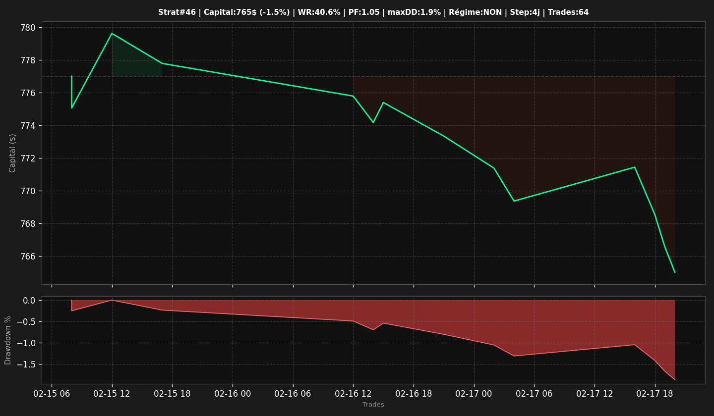Select the 766 capital axis tick label
This screenshot has height=416, width=714.
tap(28, 257)
